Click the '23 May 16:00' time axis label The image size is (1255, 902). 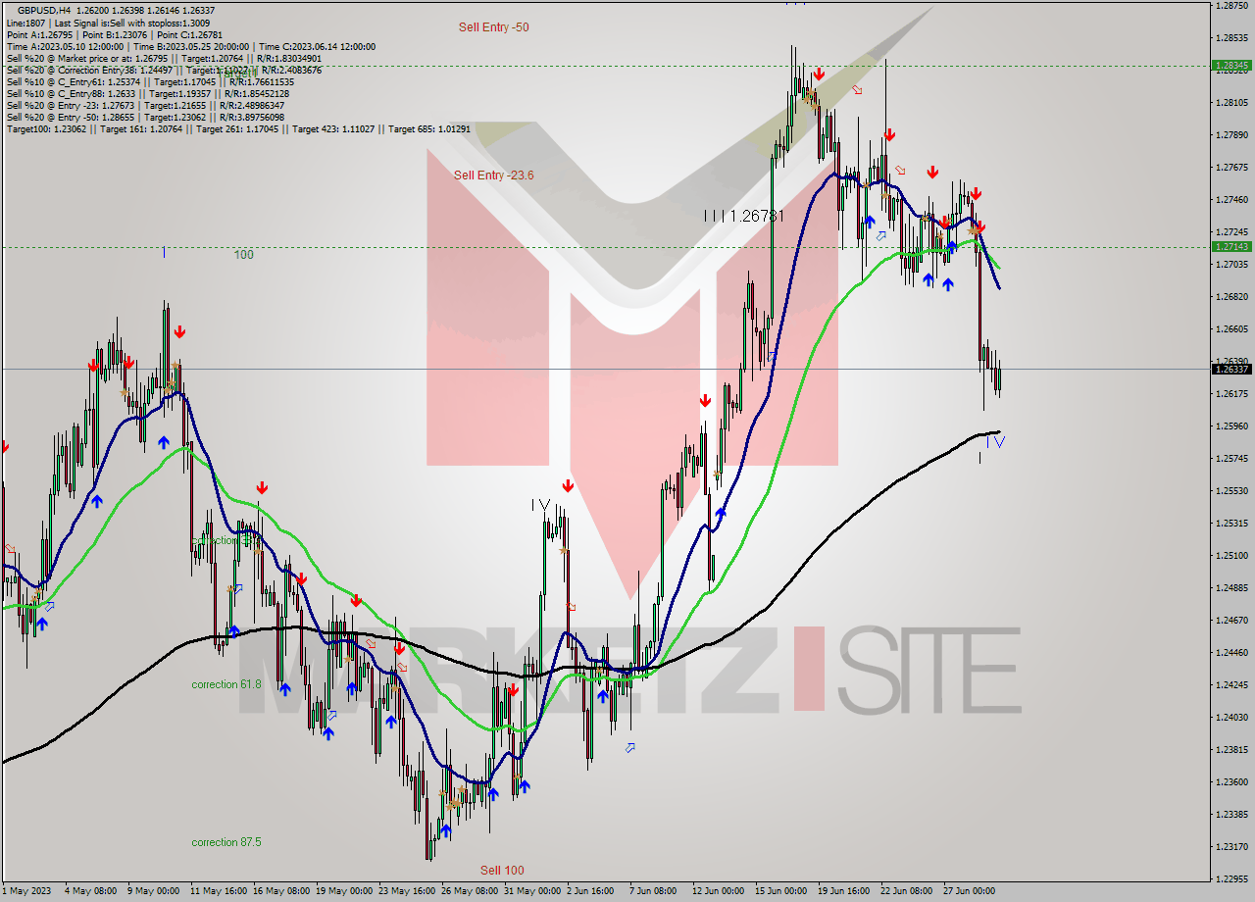tap(409, 891)
